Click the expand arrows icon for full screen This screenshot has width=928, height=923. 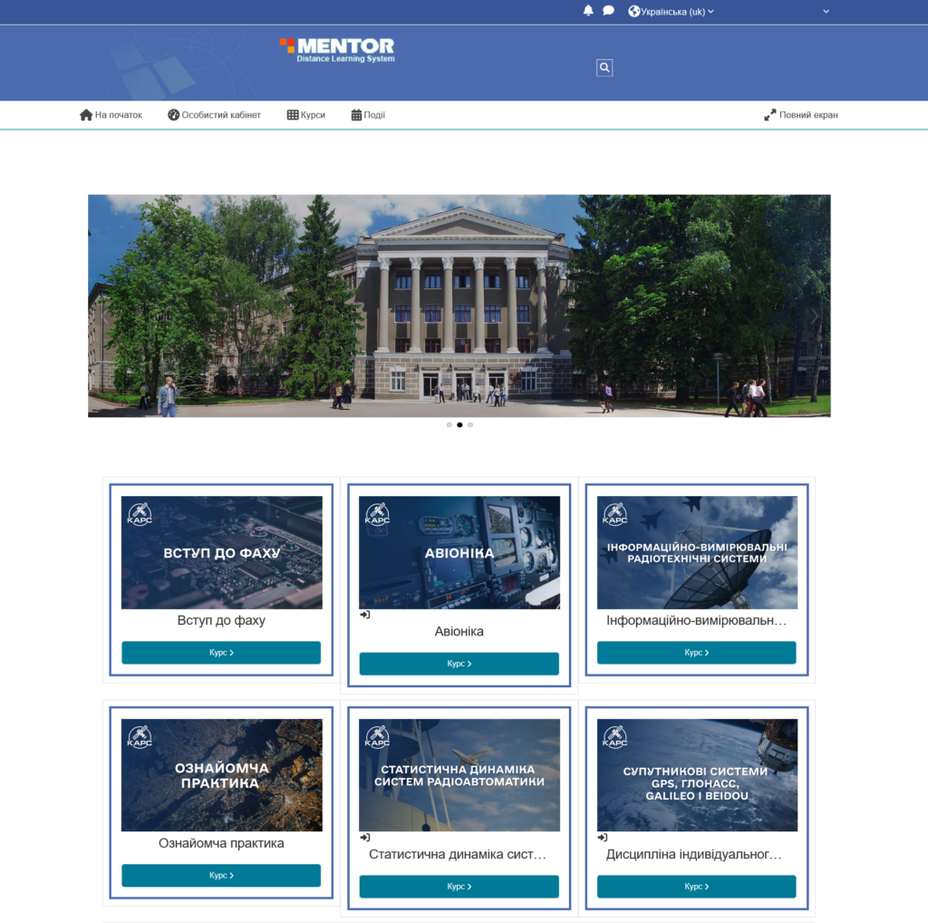tap(769, 115)
